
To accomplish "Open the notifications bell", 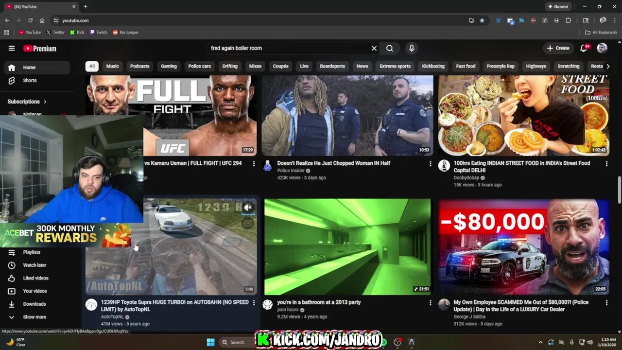I will [584, 48].
